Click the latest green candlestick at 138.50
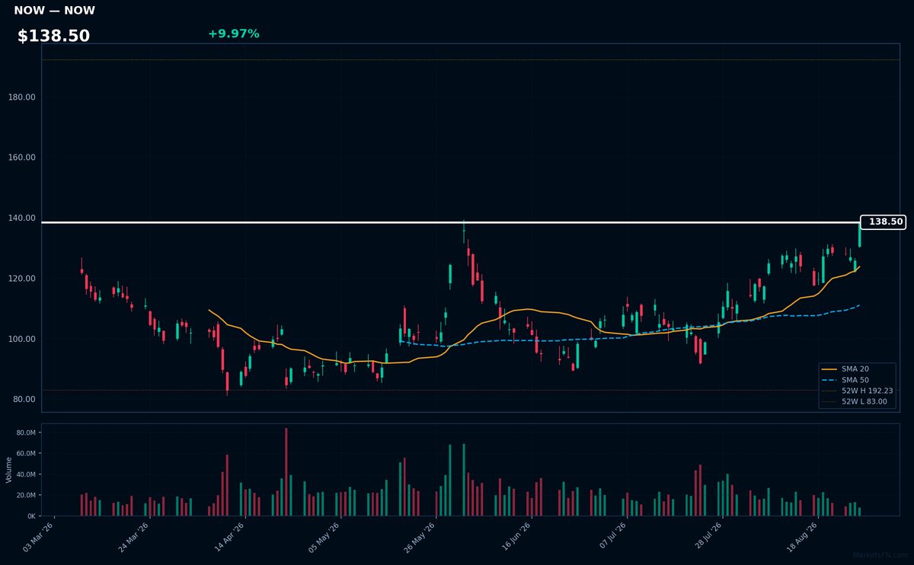Viewport: 914px width, 565px height. pos(860,235)
